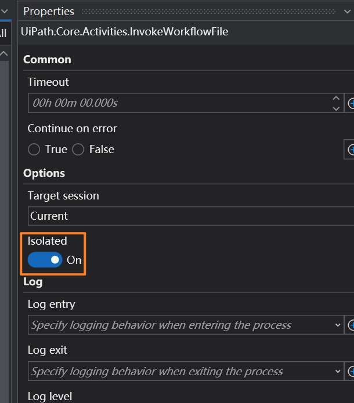The height and width of the screenshot is (403, 354).
Task: Select False for Continue on error
Action: (78, 150)
